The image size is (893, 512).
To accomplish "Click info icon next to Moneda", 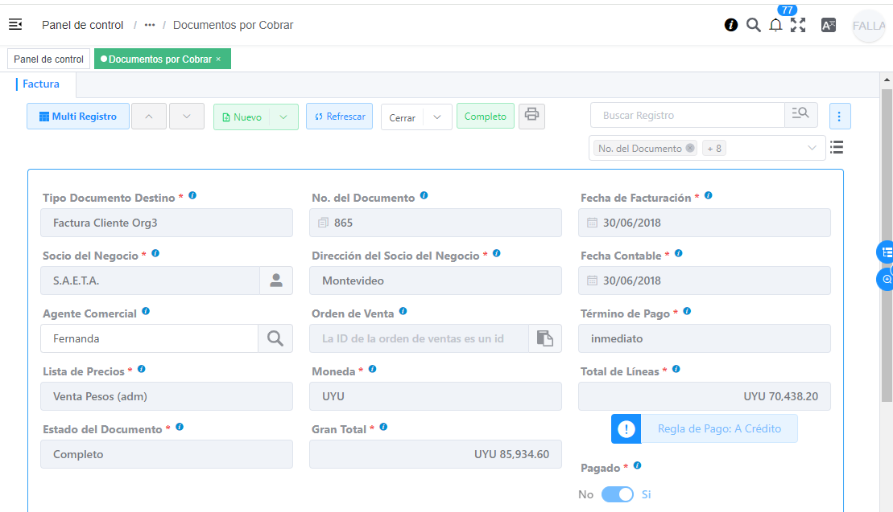I will 373,370.
